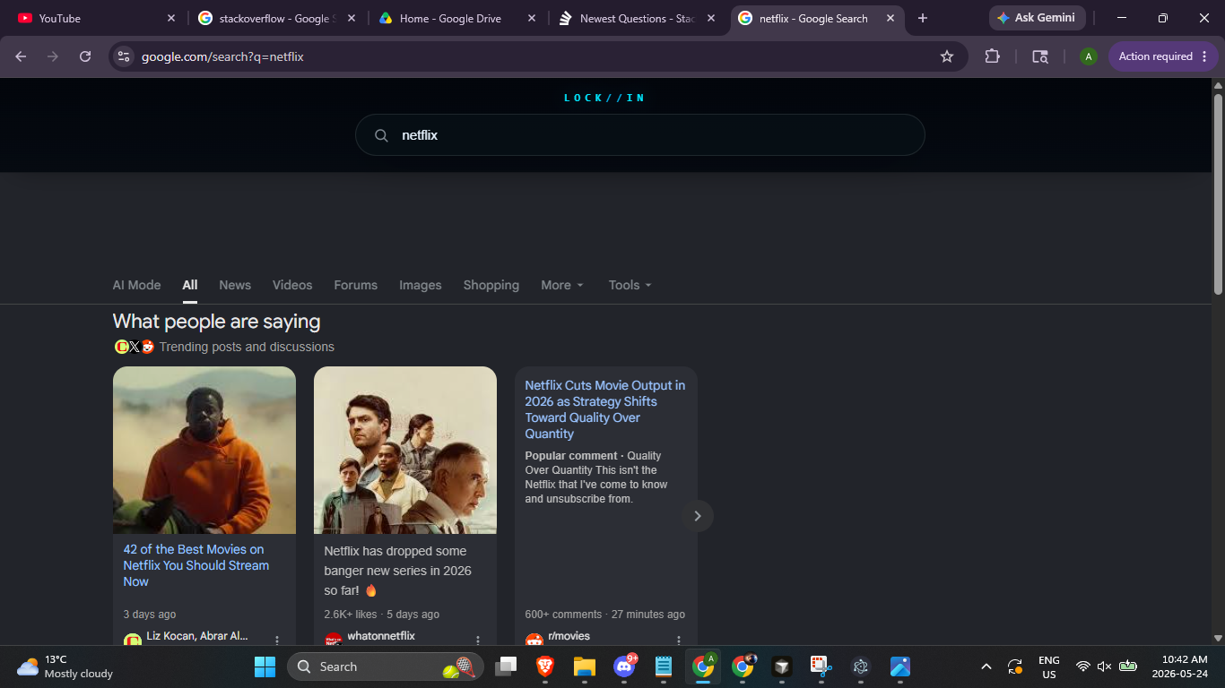Click the netflix search box
This screenshot has width=1225, height=688.
pos(640,135)
